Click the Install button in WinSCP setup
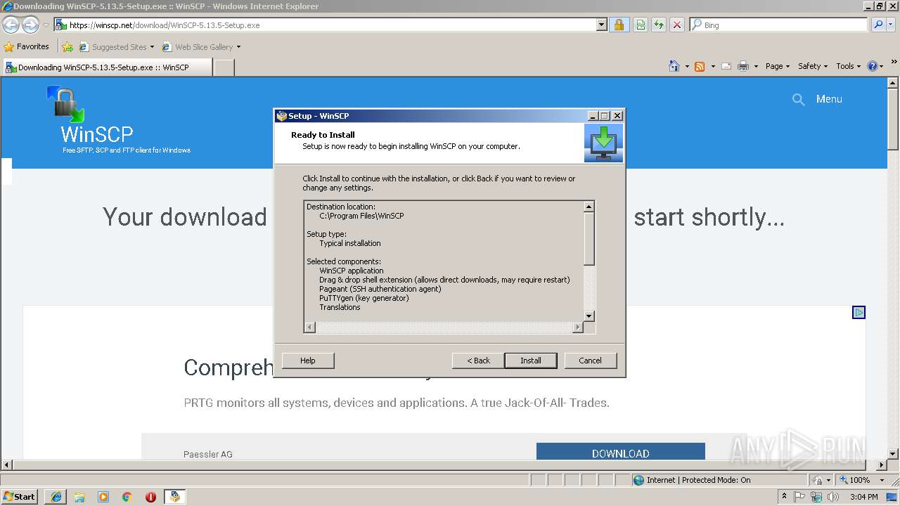The width and height of the screenshot is (900, 506). [x=531, y=361]
